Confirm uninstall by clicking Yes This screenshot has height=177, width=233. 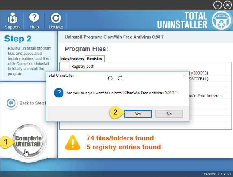pyautogui.click(x=138, y=114)
